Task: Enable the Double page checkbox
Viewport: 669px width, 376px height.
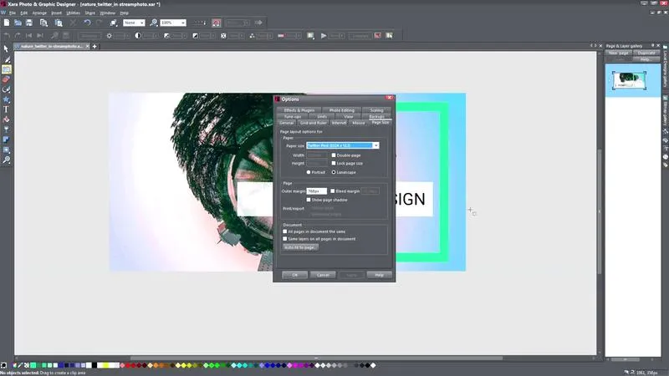Action: point(334,155)
